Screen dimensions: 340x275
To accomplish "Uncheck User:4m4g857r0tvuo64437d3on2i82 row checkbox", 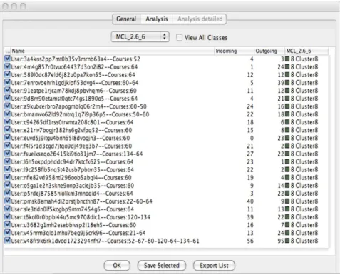I will [7, 66].
